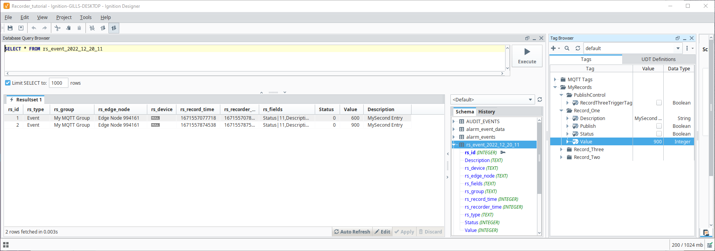
Task: Toggle RecordThreeTriggerTag boolean checkbox
Action: click(659, 103)
